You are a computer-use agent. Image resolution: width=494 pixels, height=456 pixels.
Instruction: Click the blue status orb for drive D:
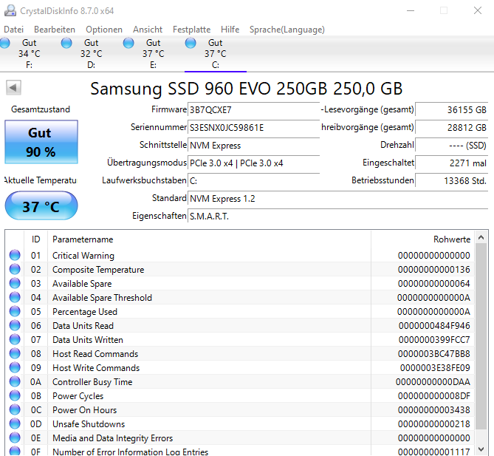point(66,43)
